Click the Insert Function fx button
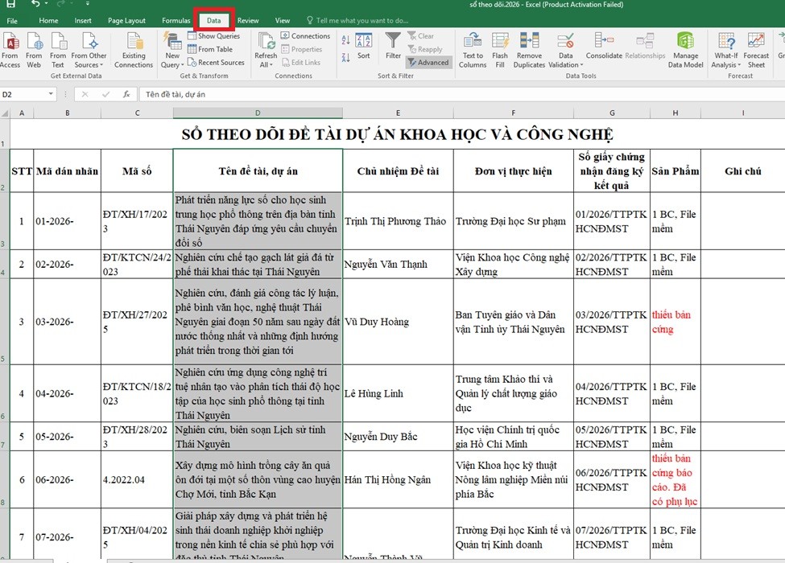This screenshot has width=785, height=563. point(126,94)
